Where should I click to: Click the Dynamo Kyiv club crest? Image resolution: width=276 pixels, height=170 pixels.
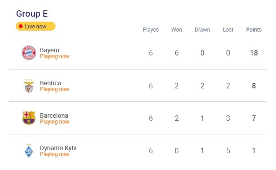pos(29,151)
